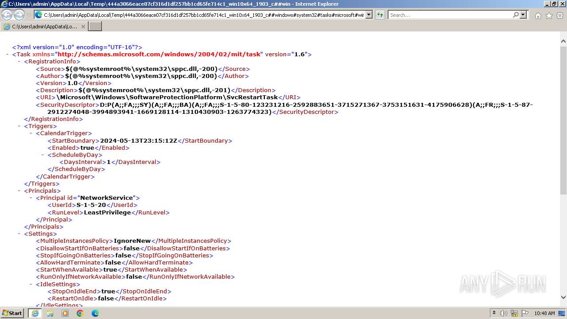The width and height of the screenshot is (567, 319).
Task: Collapse the Principals node
Action: (19, 191)
